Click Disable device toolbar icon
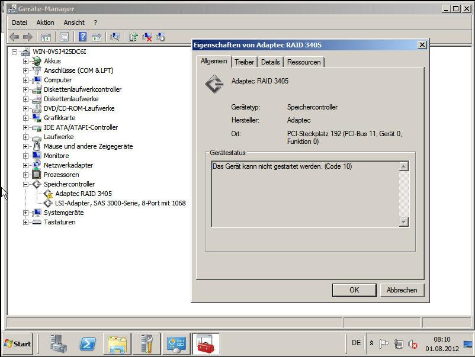The image size is (475, 357). coord(161,37)
